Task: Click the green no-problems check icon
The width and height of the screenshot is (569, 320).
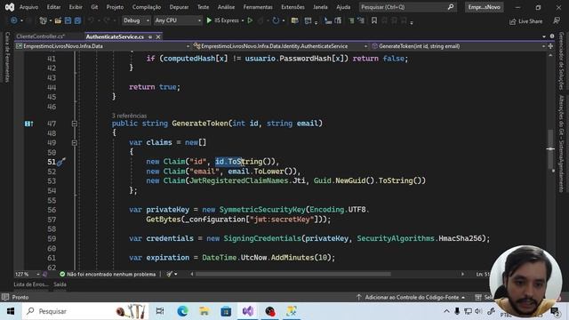Action: [62, 275]
